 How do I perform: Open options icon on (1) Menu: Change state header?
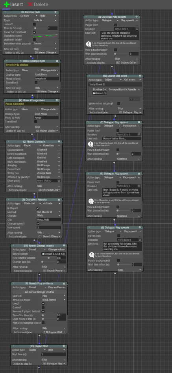click(57, 61)
